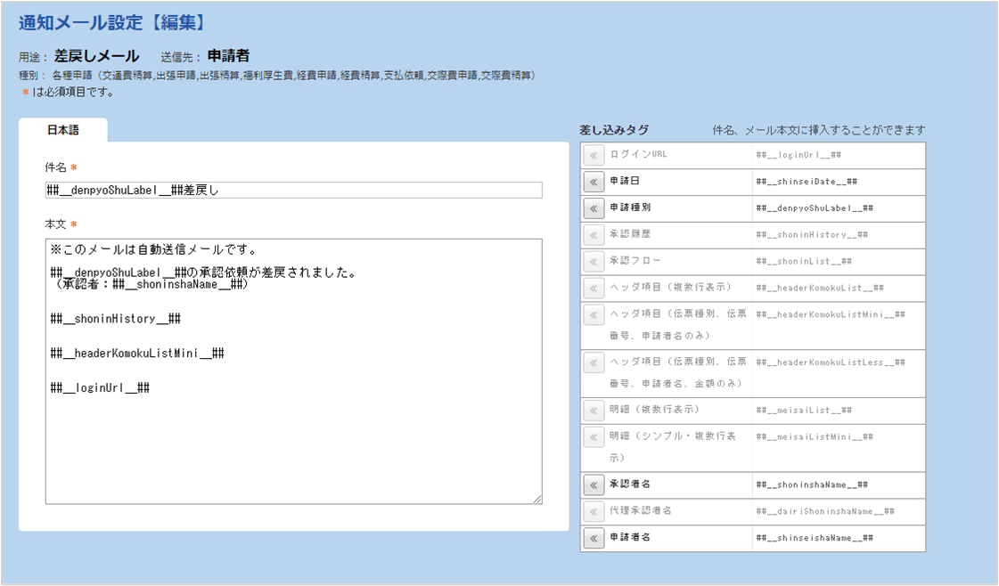Insert the 承認者名 merge tag

594,485
